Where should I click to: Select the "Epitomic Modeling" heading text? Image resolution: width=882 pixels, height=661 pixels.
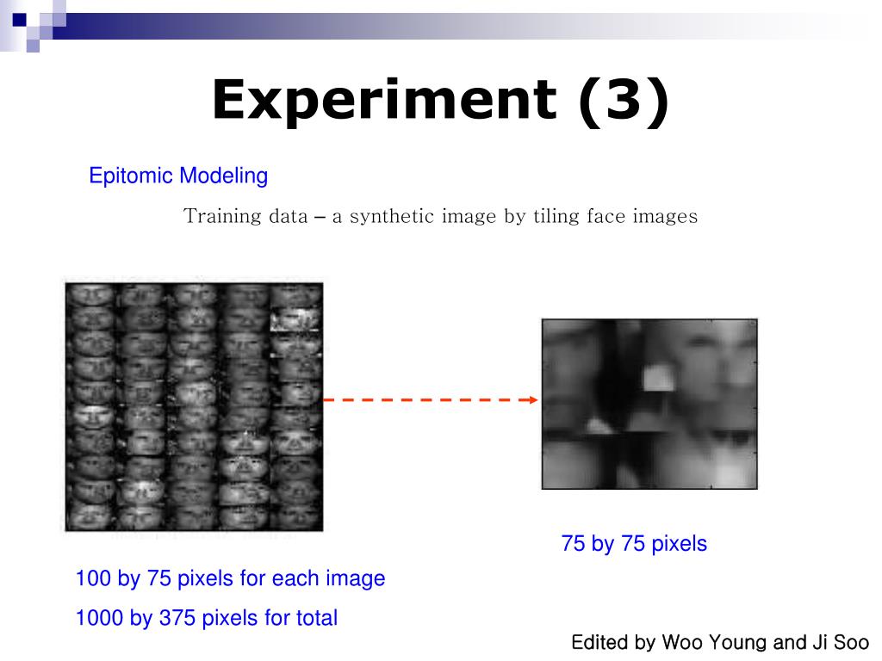(178, 176)
